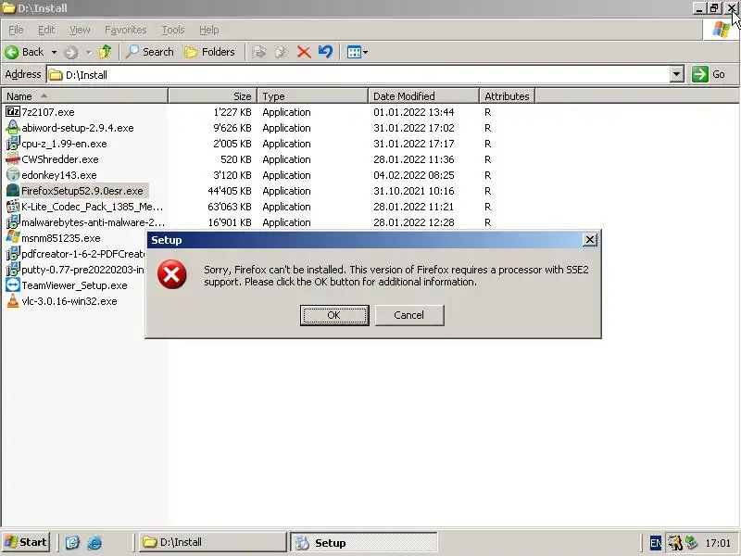Click the Views toolbar icon

pyautogui.click(x=354, y=52)
